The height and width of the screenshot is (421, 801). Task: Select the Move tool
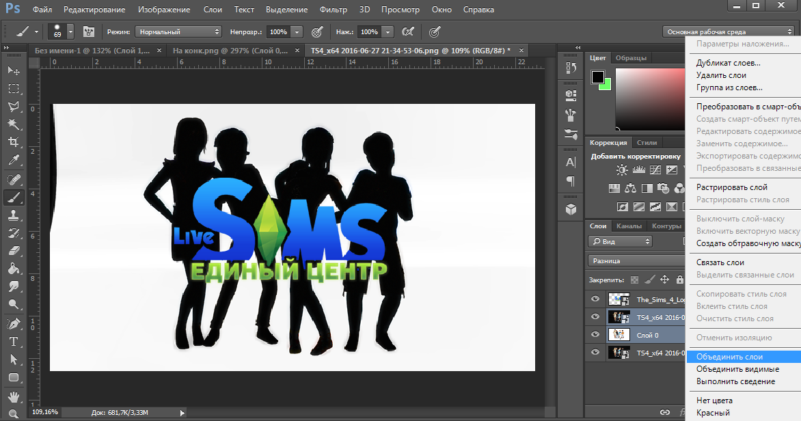pos(14,70)
